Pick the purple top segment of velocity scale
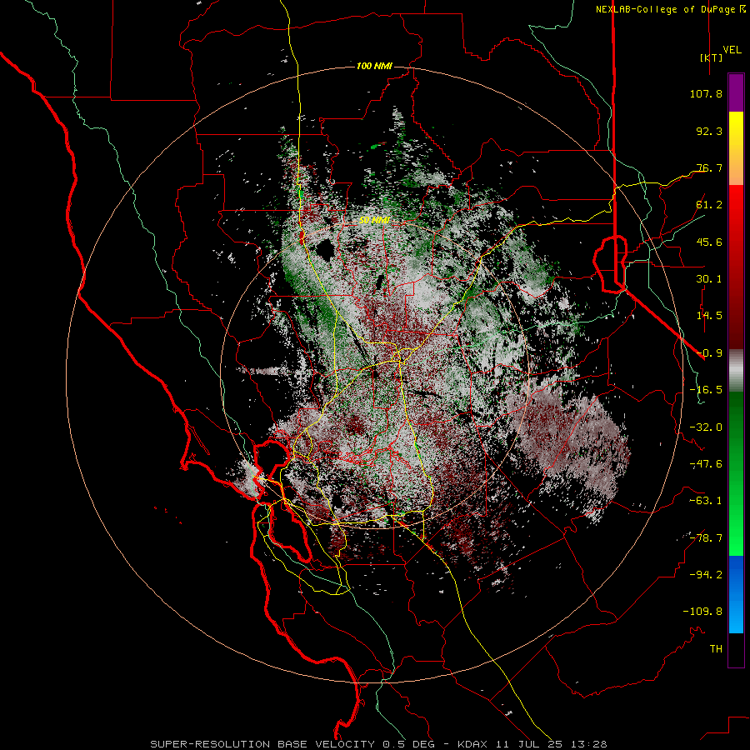 [x=736, y=92]
